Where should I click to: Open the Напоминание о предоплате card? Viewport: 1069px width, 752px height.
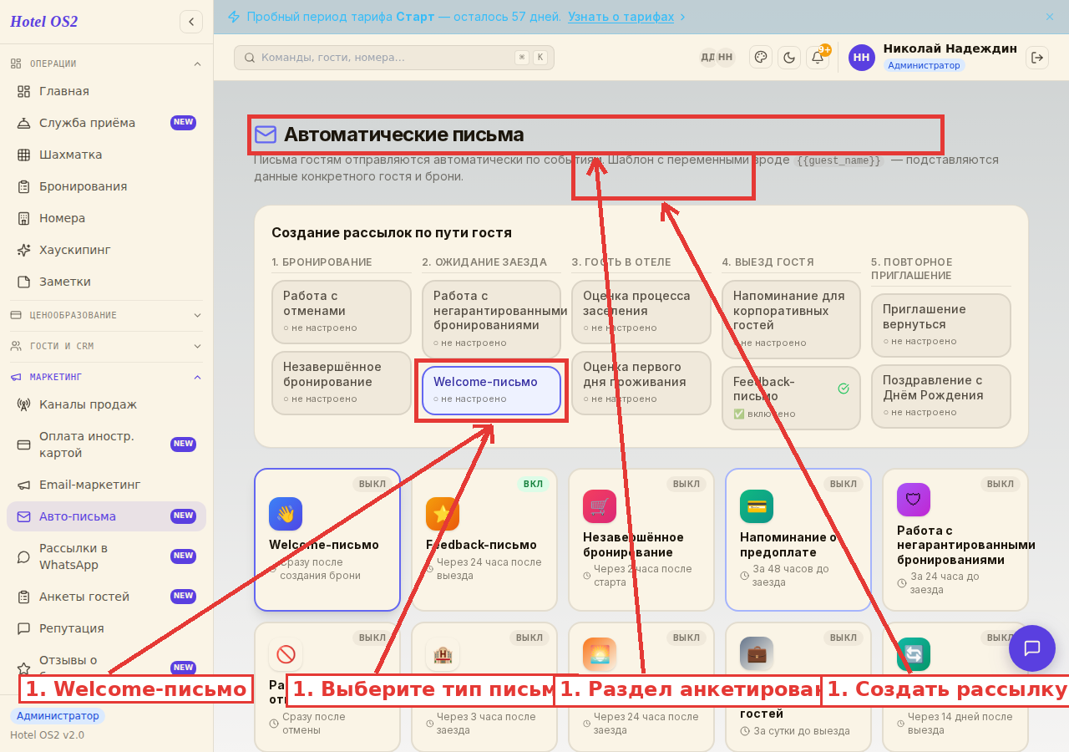point(798,540)
